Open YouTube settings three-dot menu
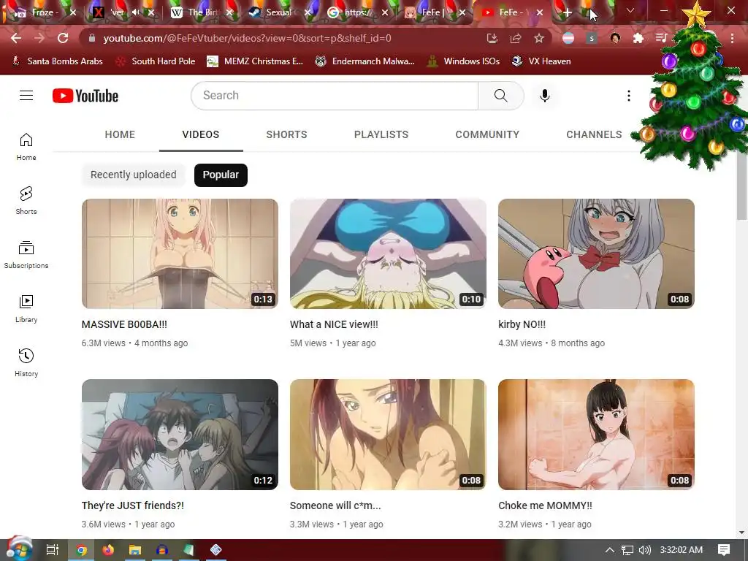 click(x=629, y=96)
